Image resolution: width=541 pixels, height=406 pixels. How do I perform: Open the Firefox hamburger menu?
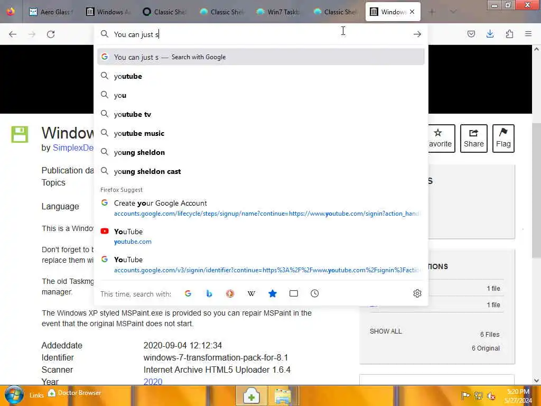528,34
